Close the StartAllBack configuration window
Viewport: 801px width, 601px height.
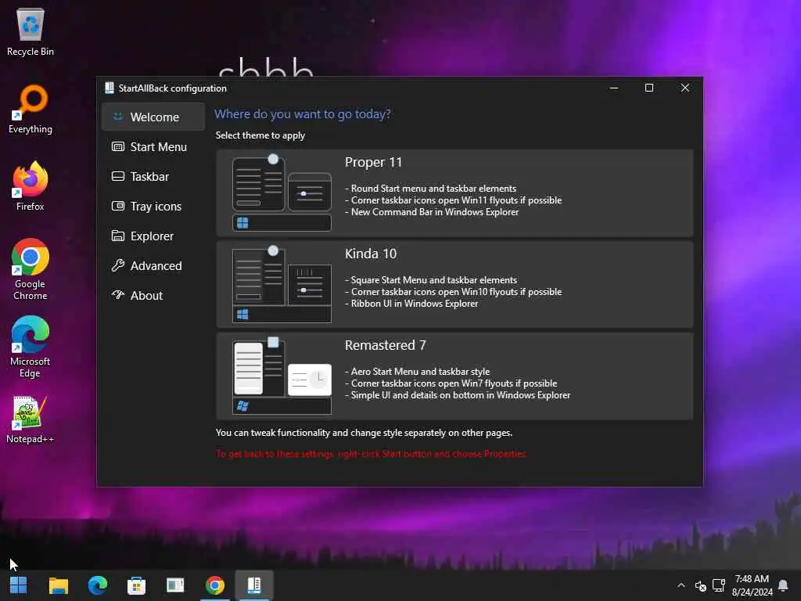click(685, 88)
